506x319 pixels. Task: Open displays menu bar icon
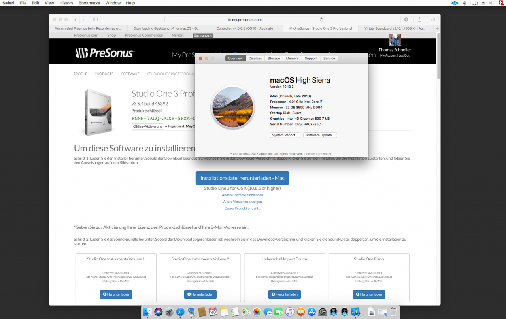474,3
